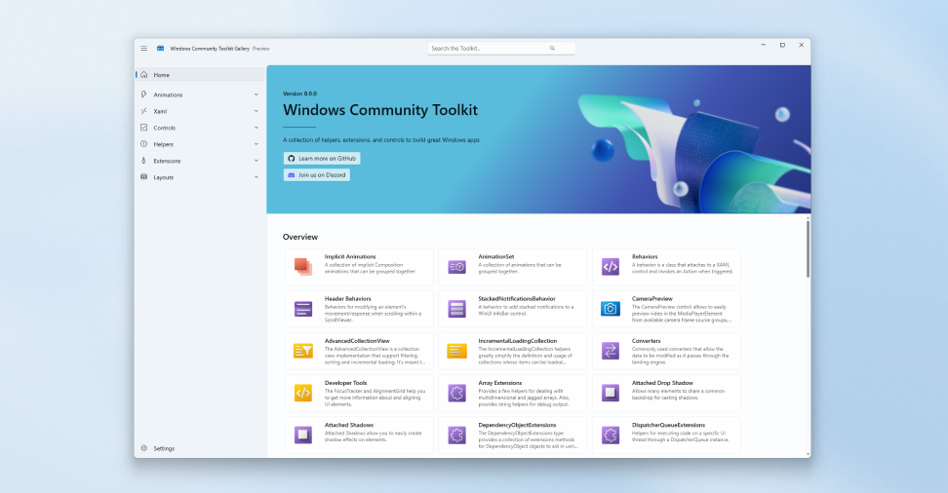Click the Array Extensions puzzle icon

coord(456,393)
